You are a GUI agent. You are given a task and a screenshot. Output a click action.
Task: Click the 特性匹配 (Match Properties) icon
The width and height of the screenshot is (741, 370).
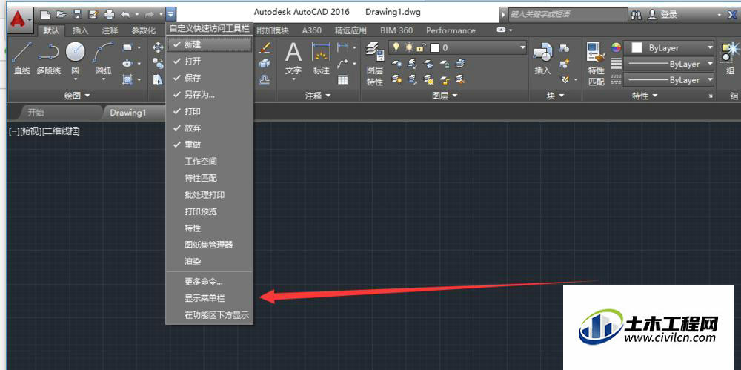(596, 64)
